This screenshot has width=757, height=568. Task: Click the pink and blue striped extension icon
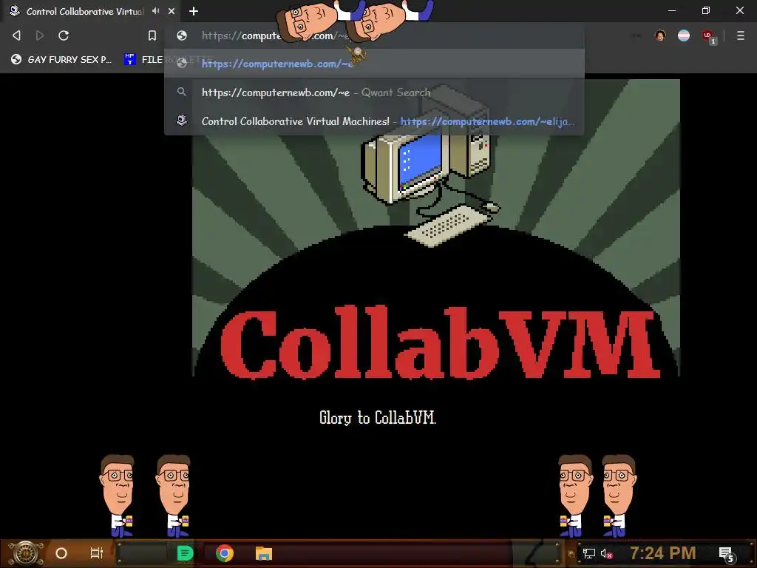684,35
